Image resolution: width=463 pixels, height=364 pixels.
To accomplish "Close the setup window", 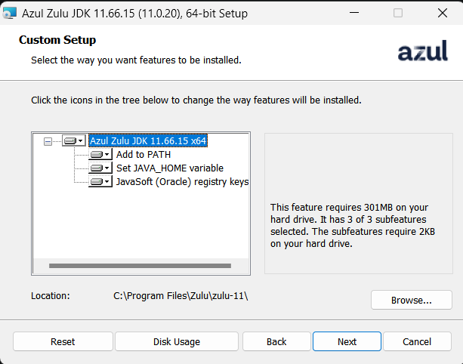I will coord(443,13).
